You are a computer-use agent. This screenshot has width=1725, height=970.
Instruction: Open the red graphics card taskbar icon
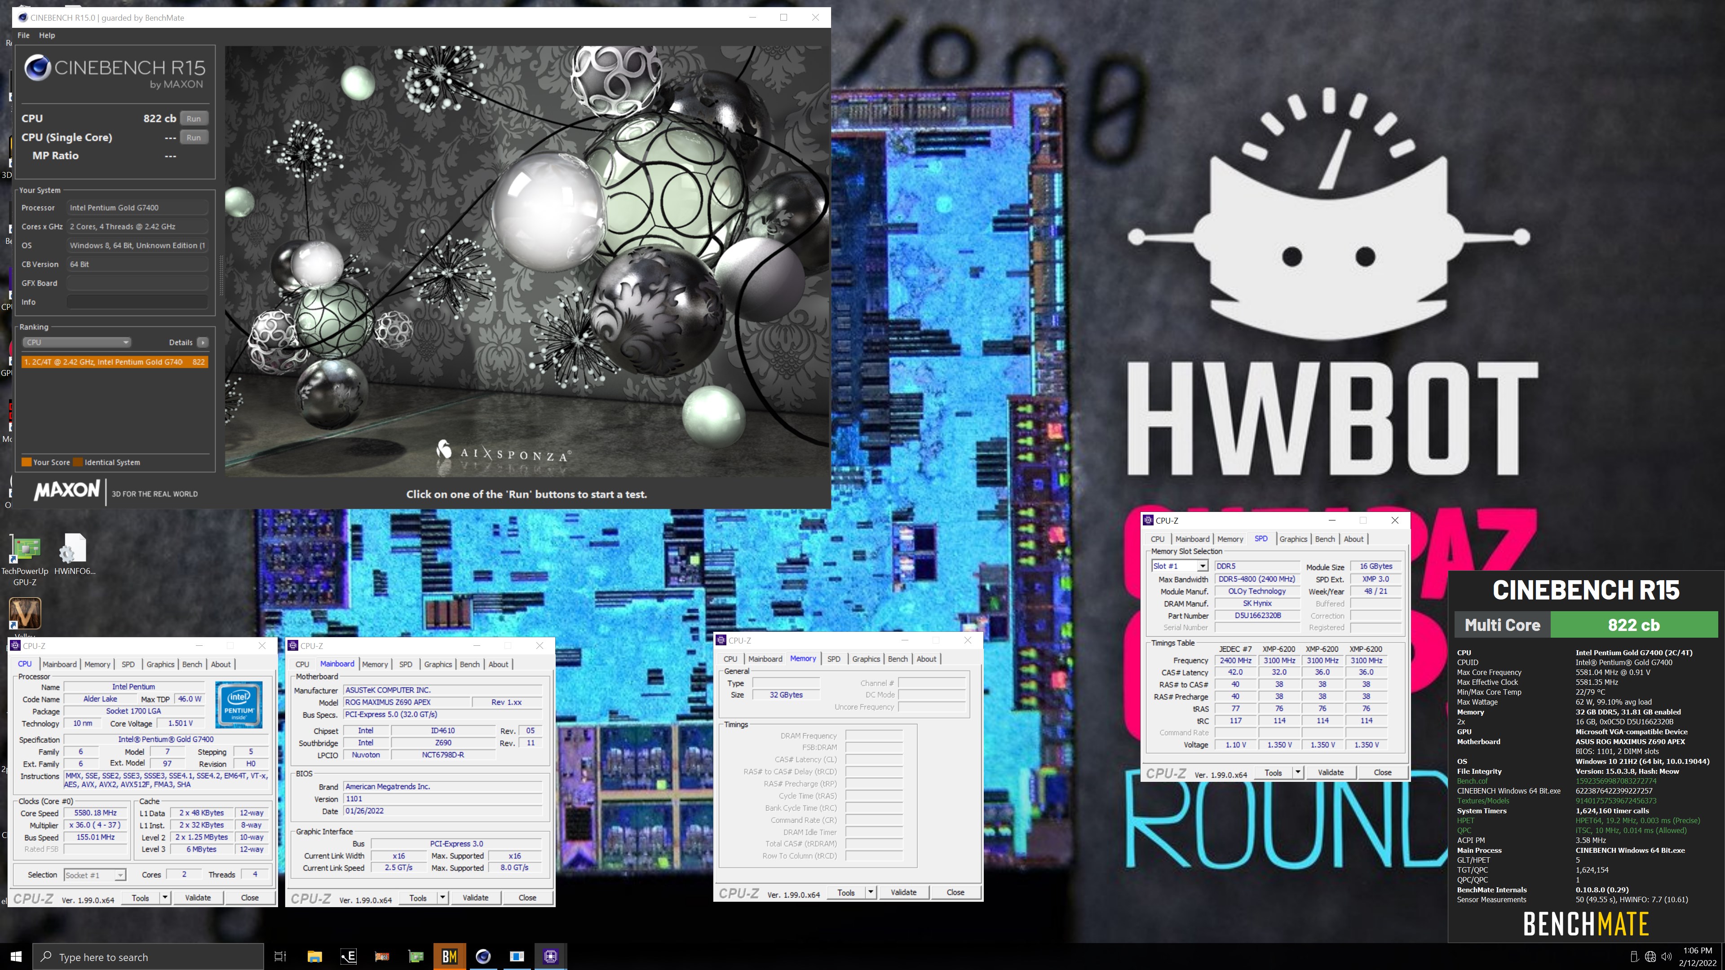(382, 957)
